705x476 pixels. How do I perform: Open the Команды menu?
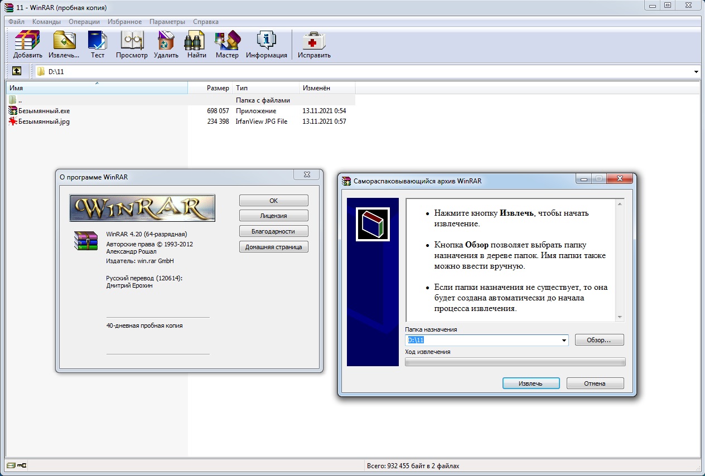pyautogui.click(x=46, y=22)
